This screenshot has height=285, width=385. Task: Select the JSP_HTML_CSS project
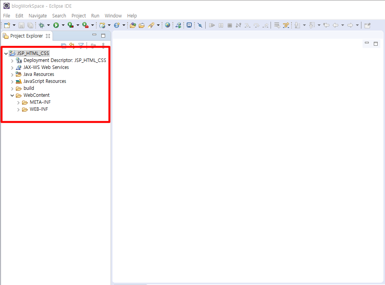[33, 53]
